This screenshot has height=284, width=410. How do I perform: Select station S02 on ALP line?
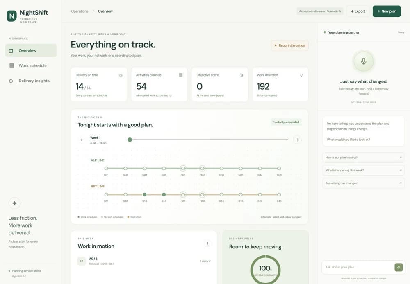pyautogui.click(x=125, y=168)
